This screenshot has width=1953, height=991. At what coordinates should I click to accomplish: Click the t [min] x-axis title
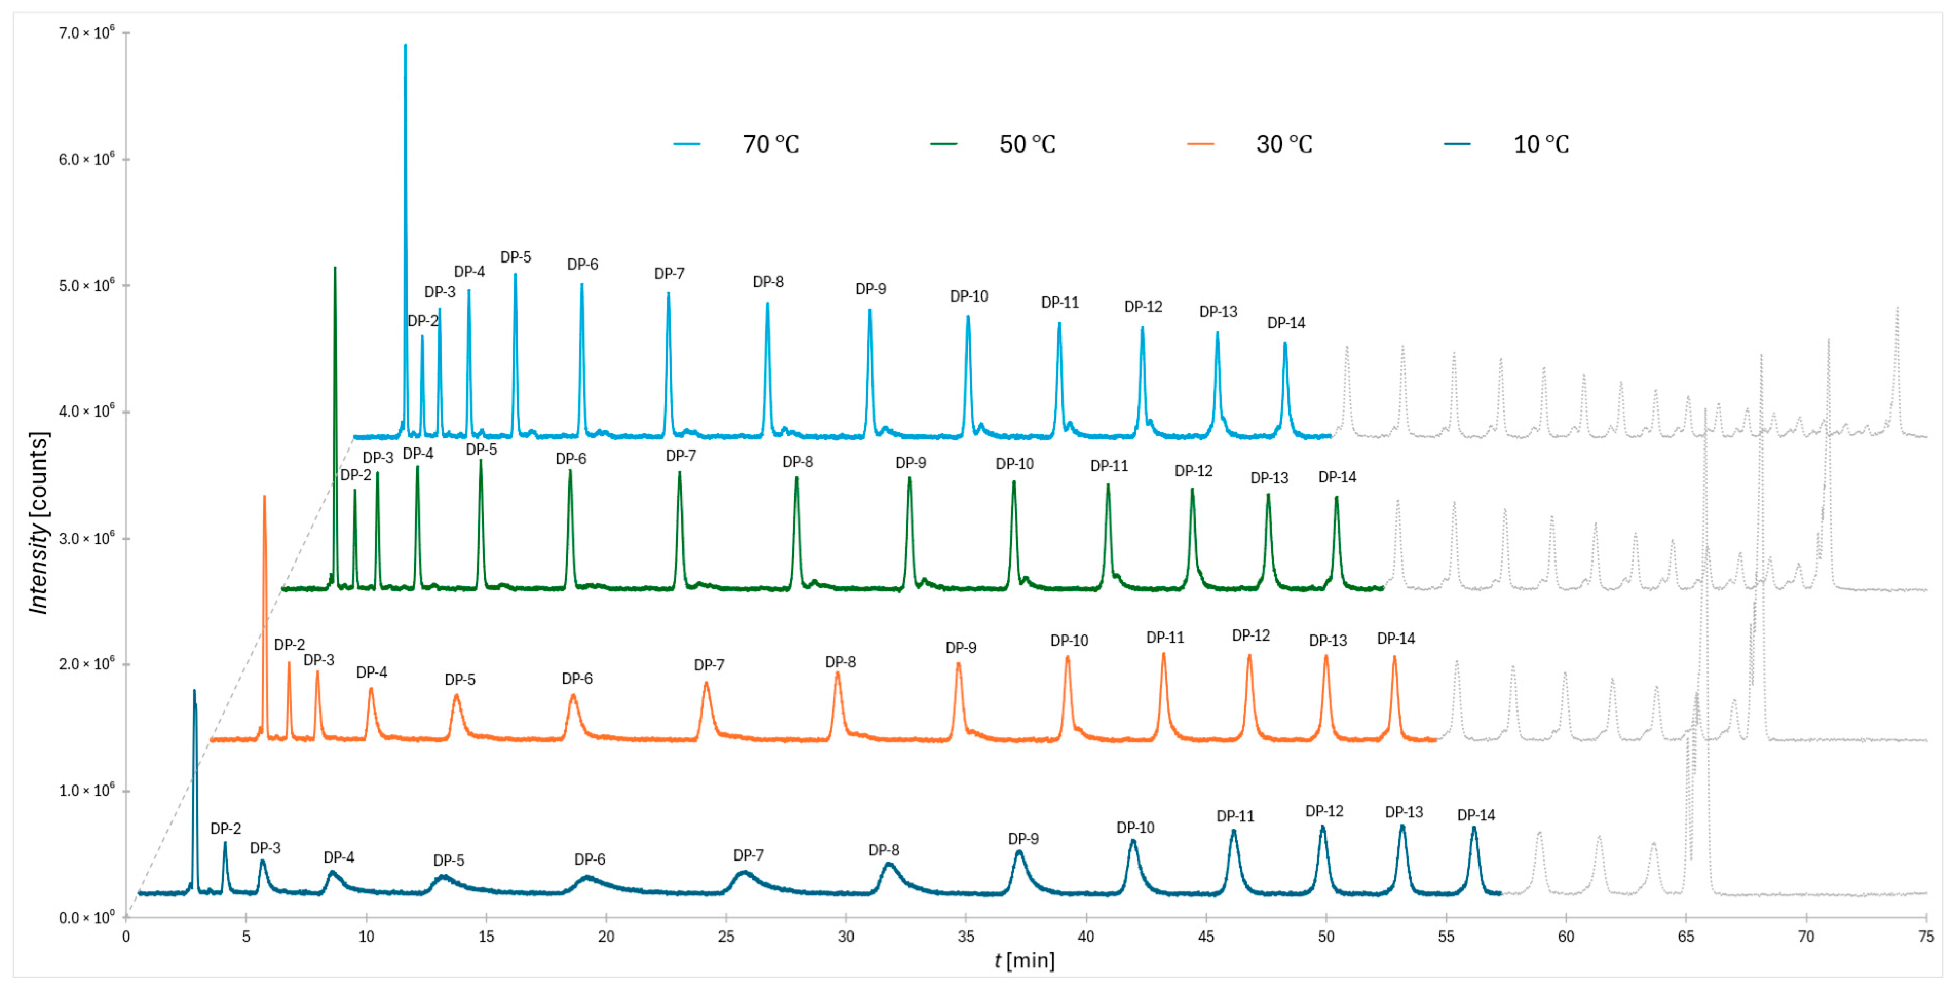click(x=1025, y=961)
